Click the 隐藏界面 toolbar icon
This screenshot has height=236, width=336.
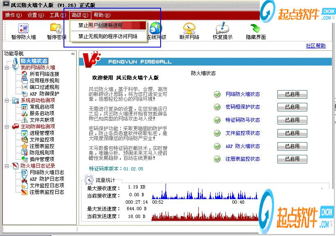click(255, 28)
